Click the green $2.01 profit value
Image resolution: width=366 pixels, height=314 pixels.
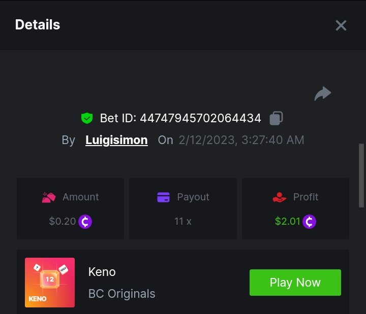coord(287,222)
